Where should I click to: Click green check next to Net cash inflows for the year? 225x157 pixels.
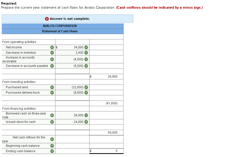52,139
